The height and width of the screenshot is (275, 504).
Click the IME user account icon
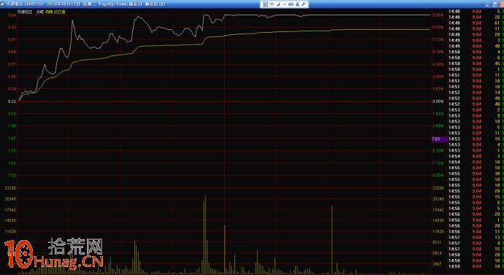297,4
